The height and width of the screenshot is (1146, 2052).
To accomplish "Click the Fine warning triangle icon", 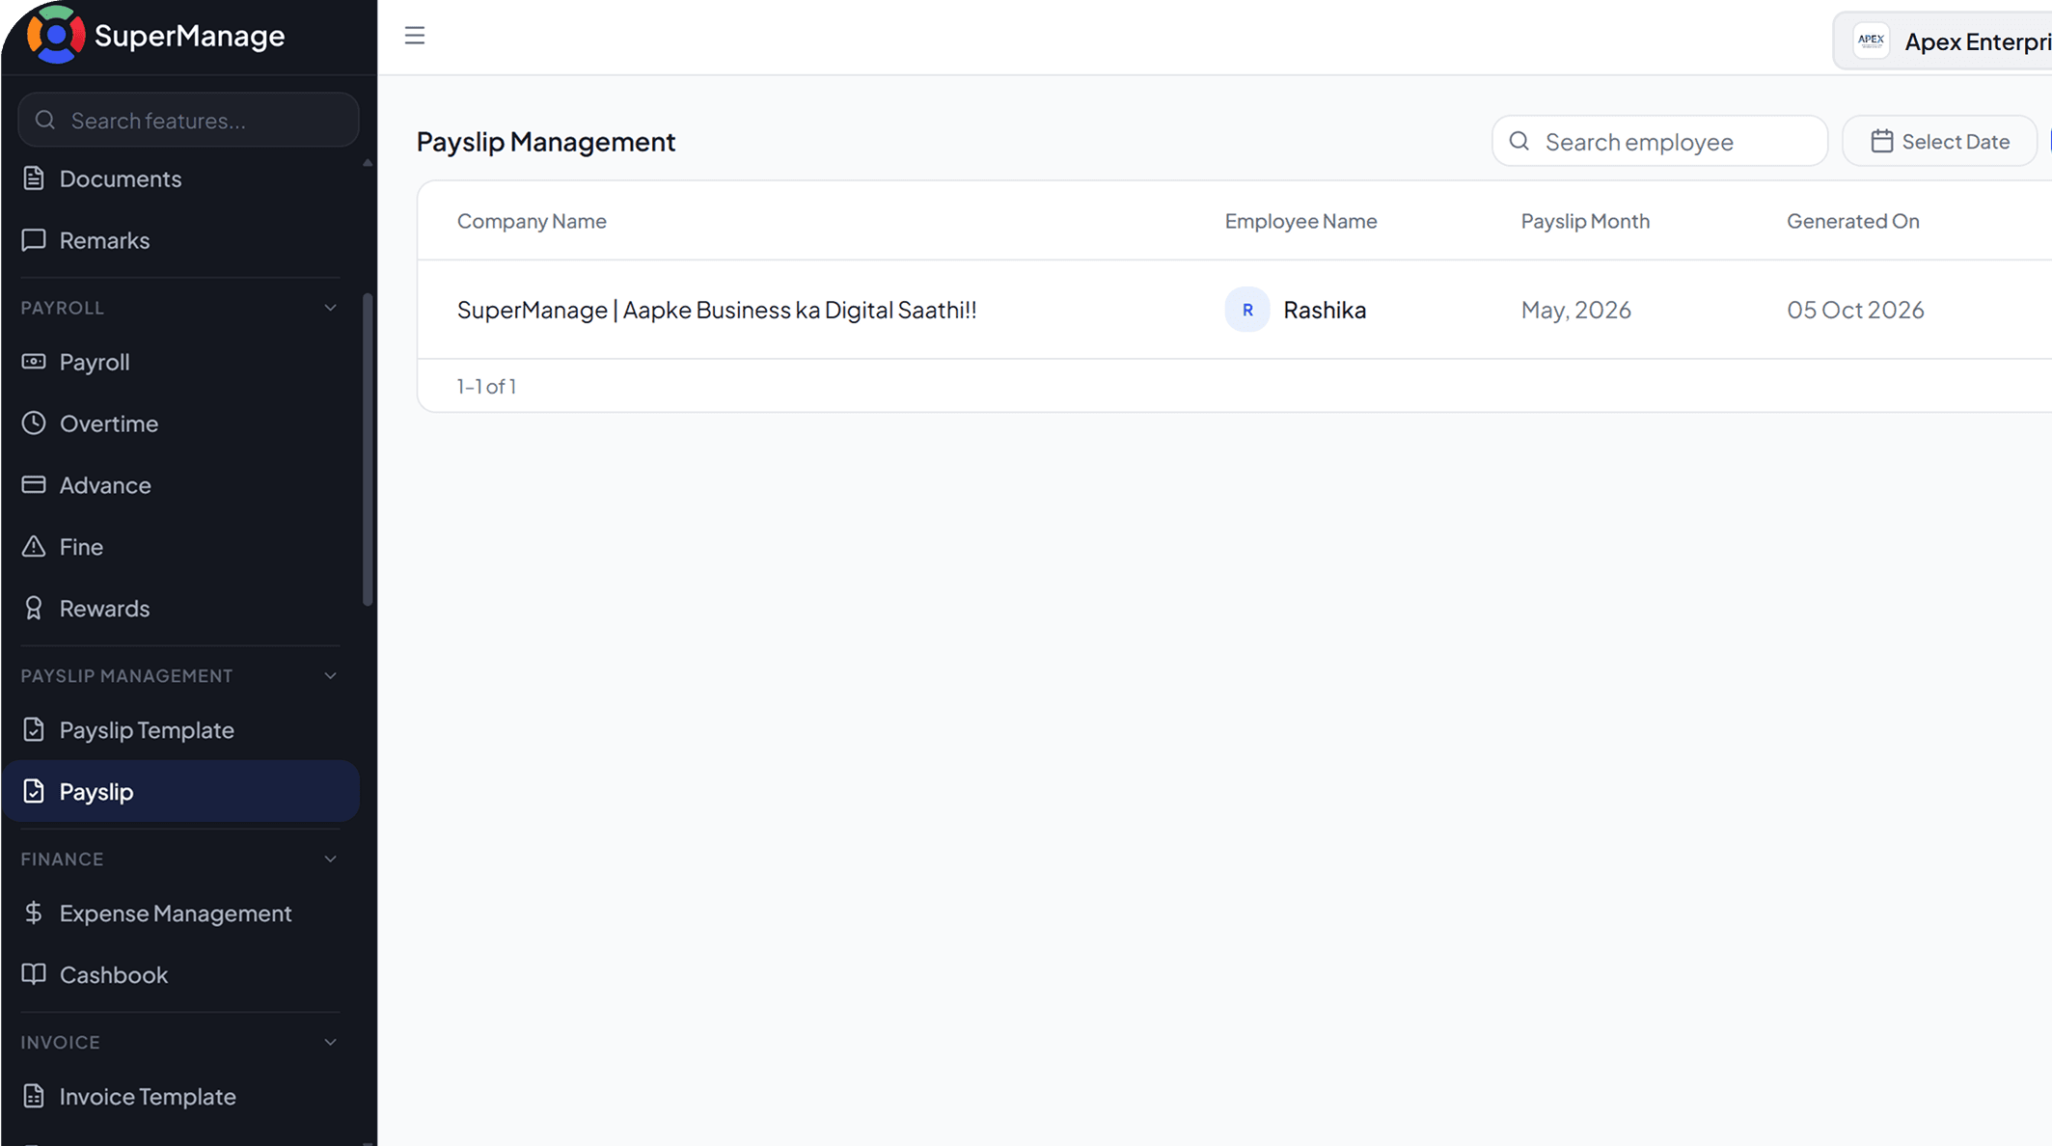I will tap(34, 547).
